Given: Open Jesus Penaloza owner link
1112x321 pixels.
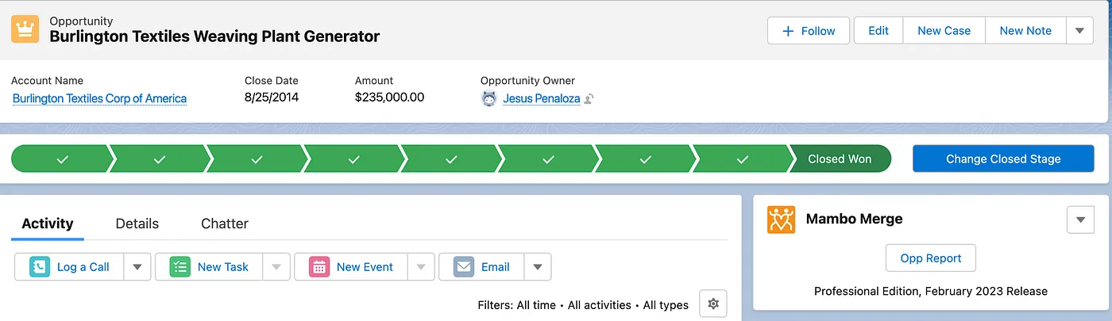Looking at the screenshot, I should tap(542, 99).
